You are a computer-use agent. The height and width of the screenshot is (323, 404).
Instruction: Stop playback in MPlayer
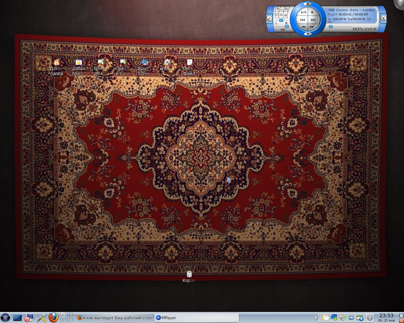tap(312, 12)
